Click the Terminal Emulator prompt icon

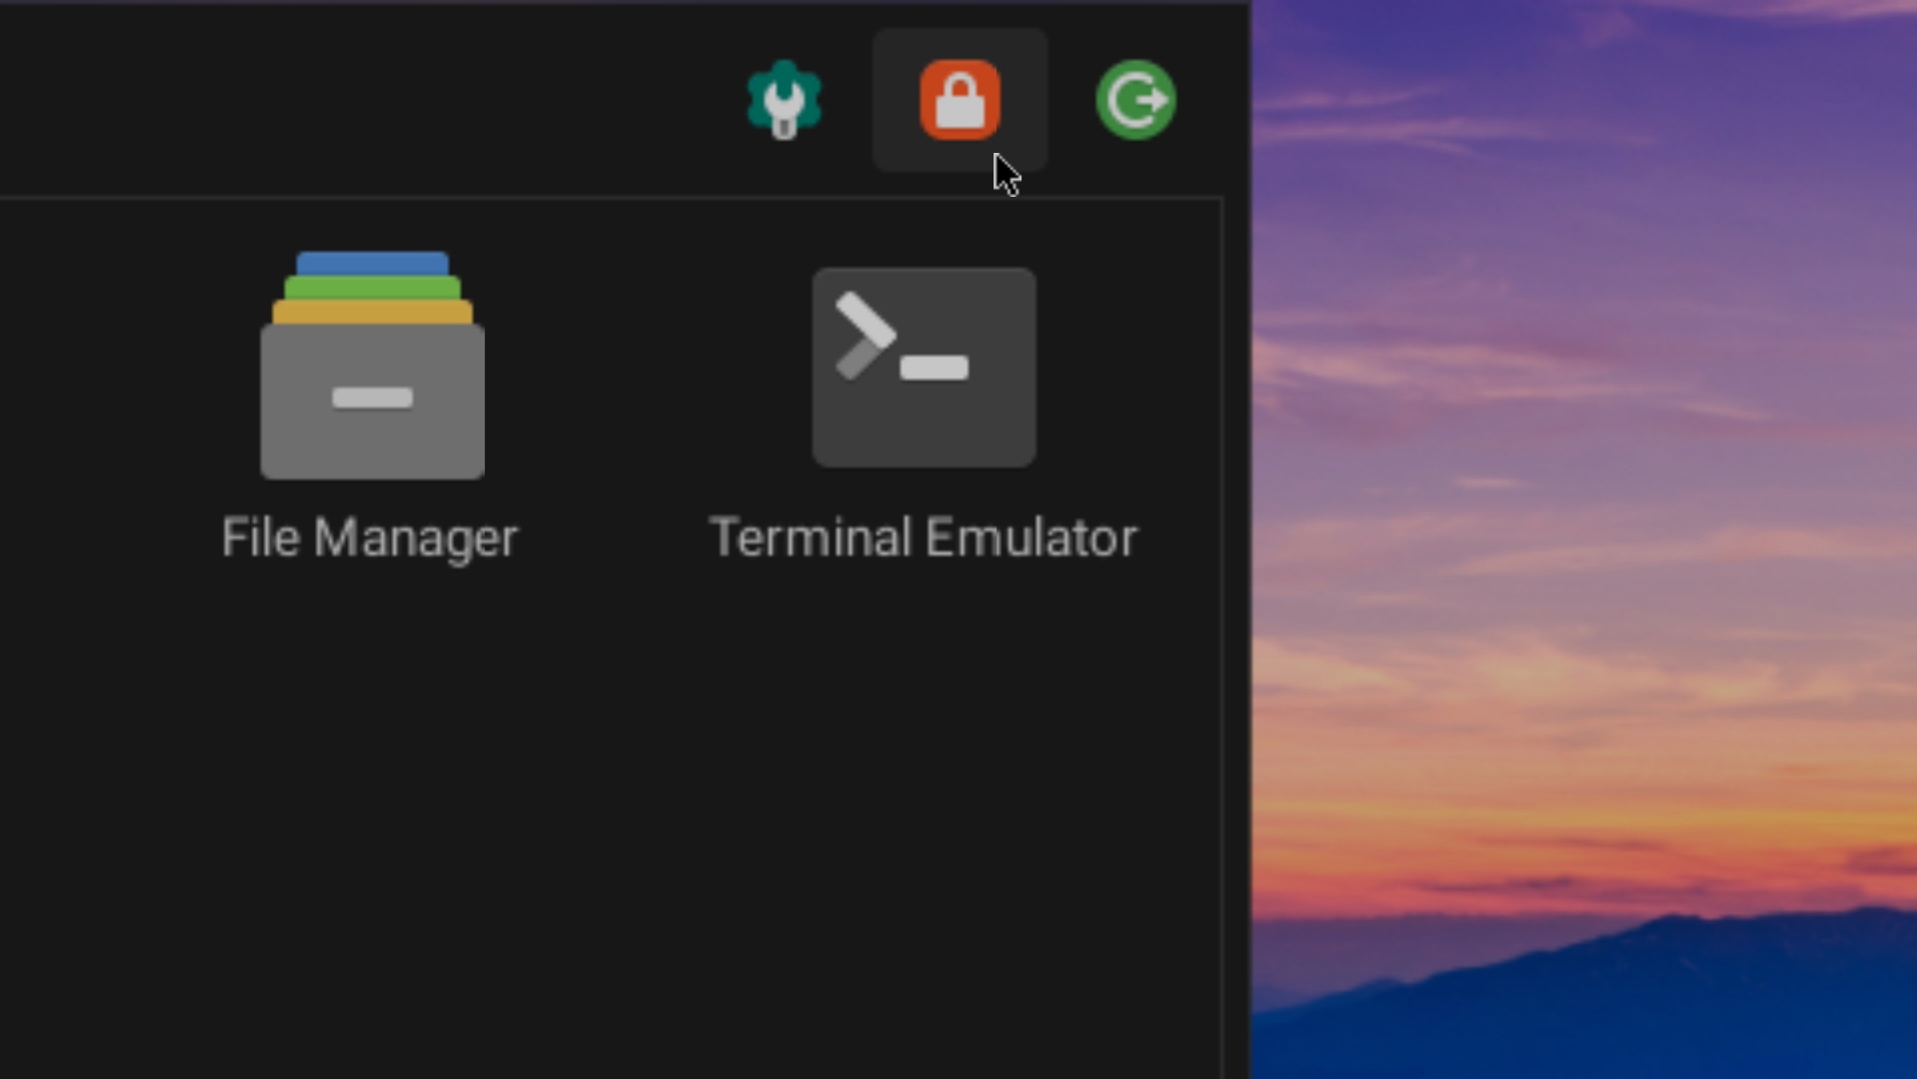click(922, 367)
